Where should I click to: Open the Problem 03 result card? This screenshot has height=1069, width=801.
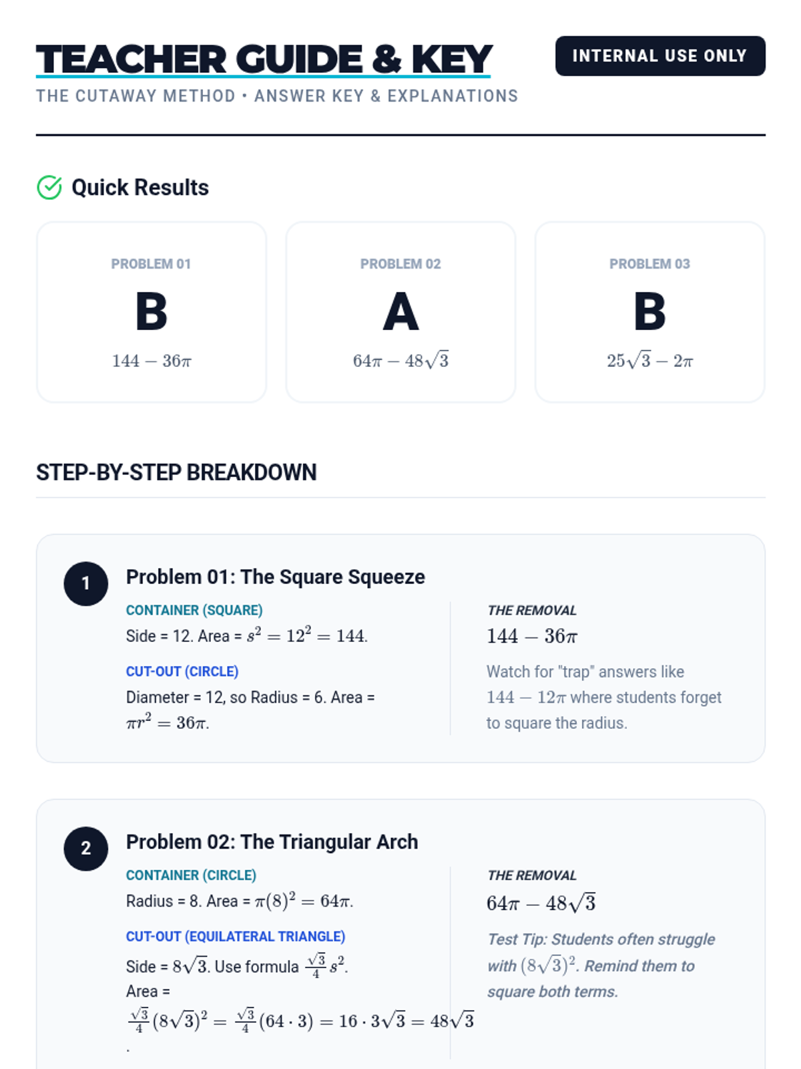[x=649, y=312]
